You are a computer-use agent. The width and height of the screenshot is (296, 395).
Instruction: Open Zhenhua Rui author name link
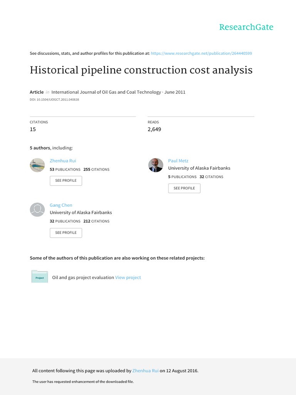(x=63, y=161)
